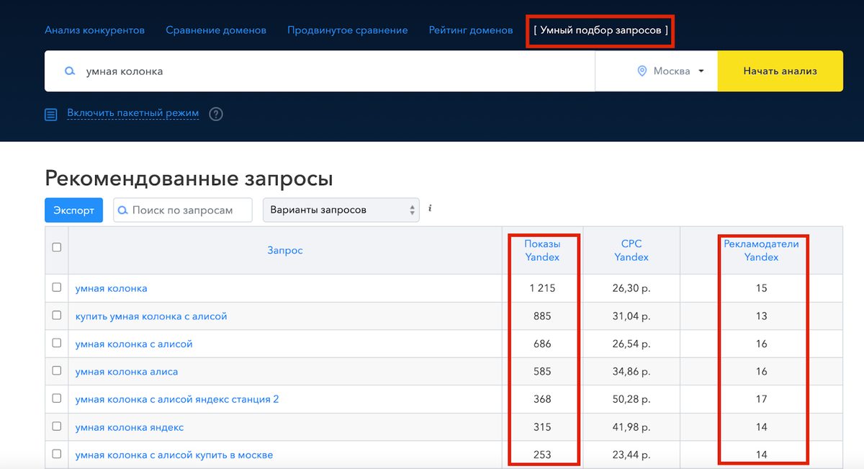Open the Рейтинг доменов tab
864x469 pixels.
click(471, 30)
